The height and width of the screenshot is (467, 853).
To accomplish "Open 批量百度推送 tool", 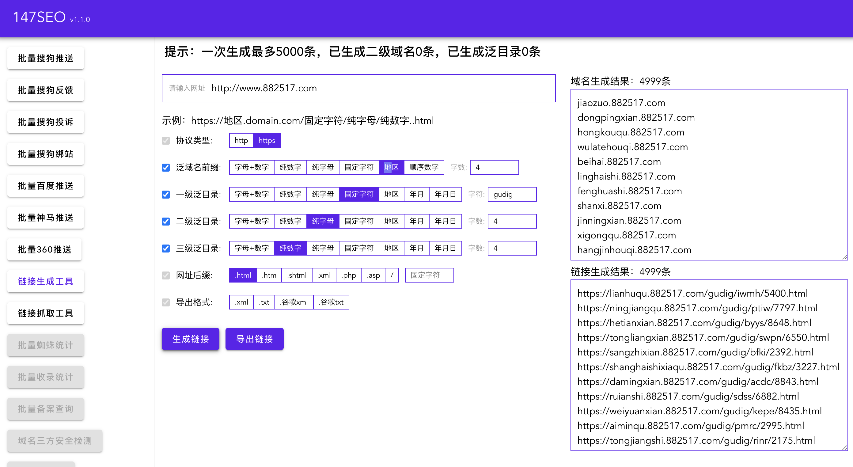I will pyautogui.click(x=45, y=185).
